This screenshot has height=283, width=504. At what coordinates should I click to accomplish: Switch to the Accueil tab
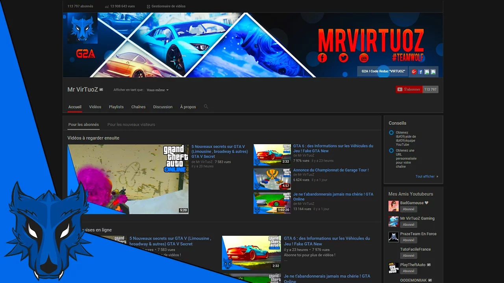(x=75, y=107)
